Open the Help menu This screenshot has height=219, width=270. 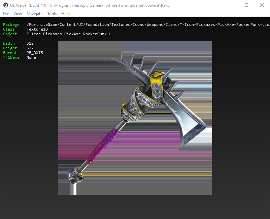pyautogui.click(x=65, y=14)
